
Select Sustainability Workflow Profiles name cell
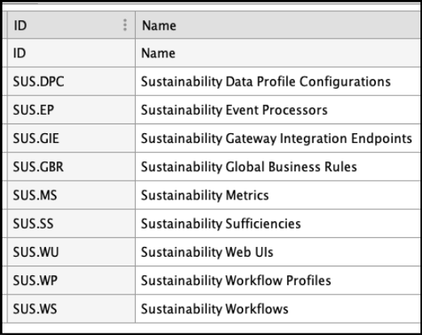[279, 280]
